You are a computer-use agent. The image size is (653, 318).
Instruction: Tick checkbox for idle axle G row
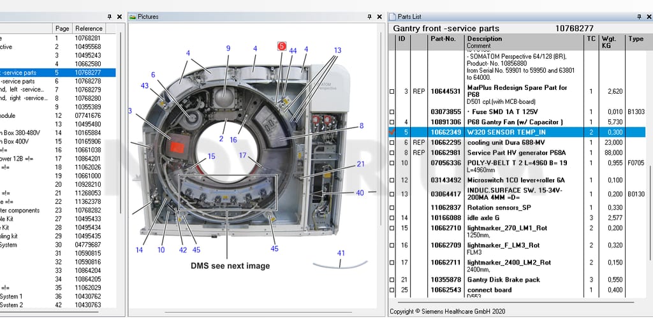tap(392, 218)
